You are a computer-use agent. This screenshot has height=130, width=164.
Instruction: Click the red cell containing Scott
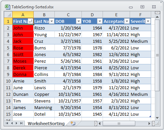pos(23,54)
